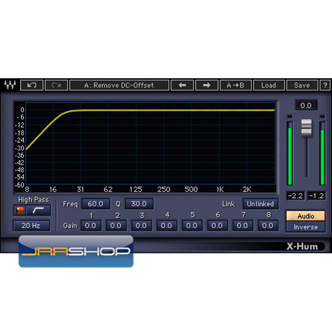
Task: Select Gain field for band 6
Action: 217,225
